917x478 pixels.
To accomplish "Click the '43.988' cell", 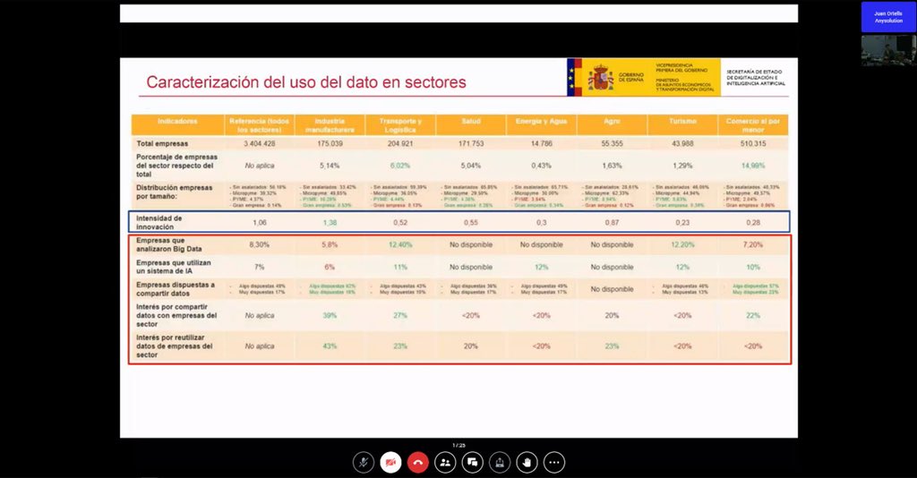I will pos(682,144).
